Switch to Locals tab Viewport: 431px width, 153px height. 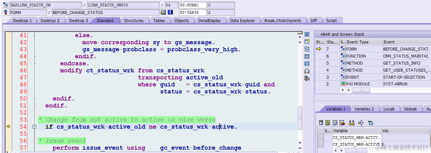click(x=389, y=109)
